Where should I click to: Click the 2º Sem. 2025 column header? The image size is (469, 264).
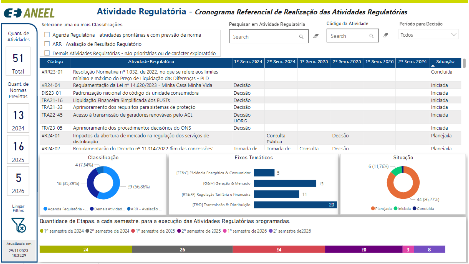pyautogui.click(x=346, y=62)
